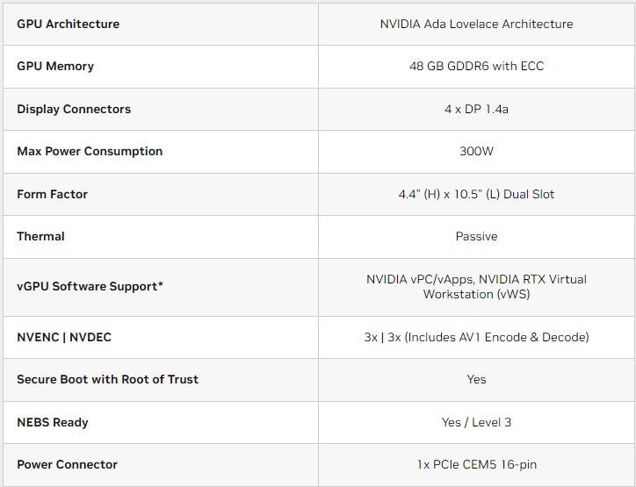This screenshot has width=636, height=487.
Task: Click the Display Connectors label
Action: pyautogui.click(x=74, y=109)
